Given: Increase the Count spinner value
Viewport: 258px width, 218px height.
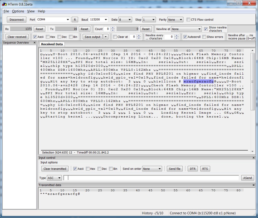Looking at the screenshot, I should click(113, 28).
